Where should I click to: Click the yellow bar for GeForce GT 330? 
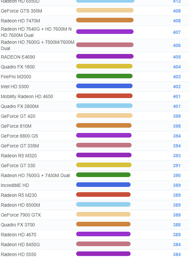click(104, 165)
